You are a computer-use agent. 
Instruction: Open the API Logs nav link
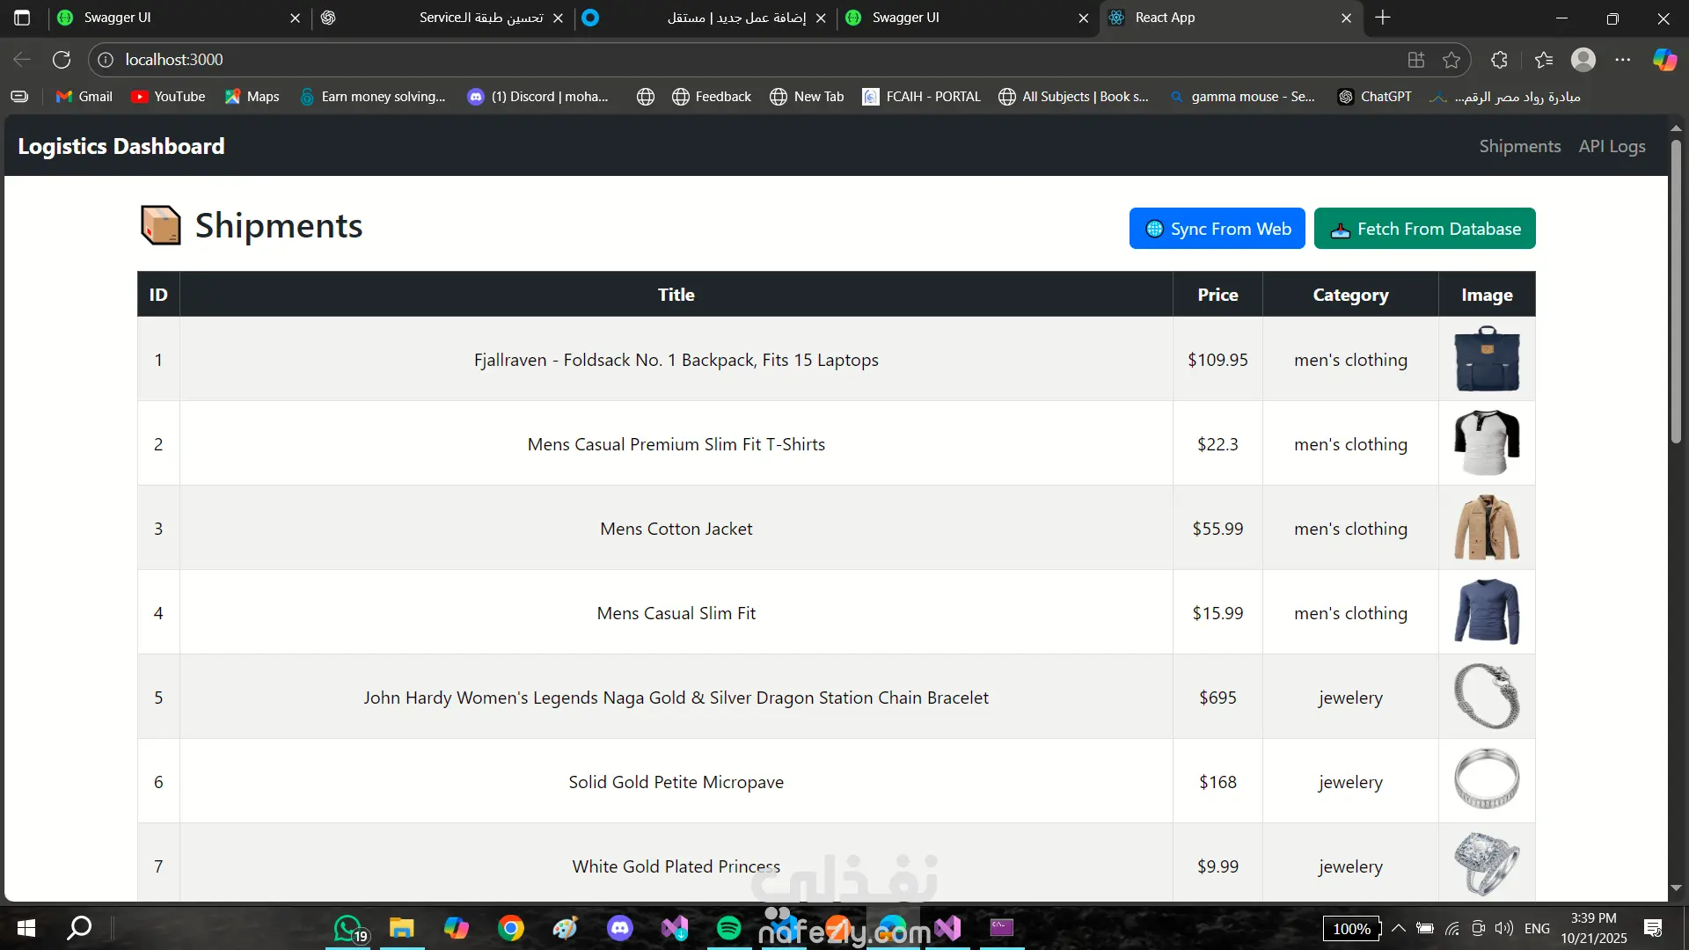click(x=1612, y=146)
